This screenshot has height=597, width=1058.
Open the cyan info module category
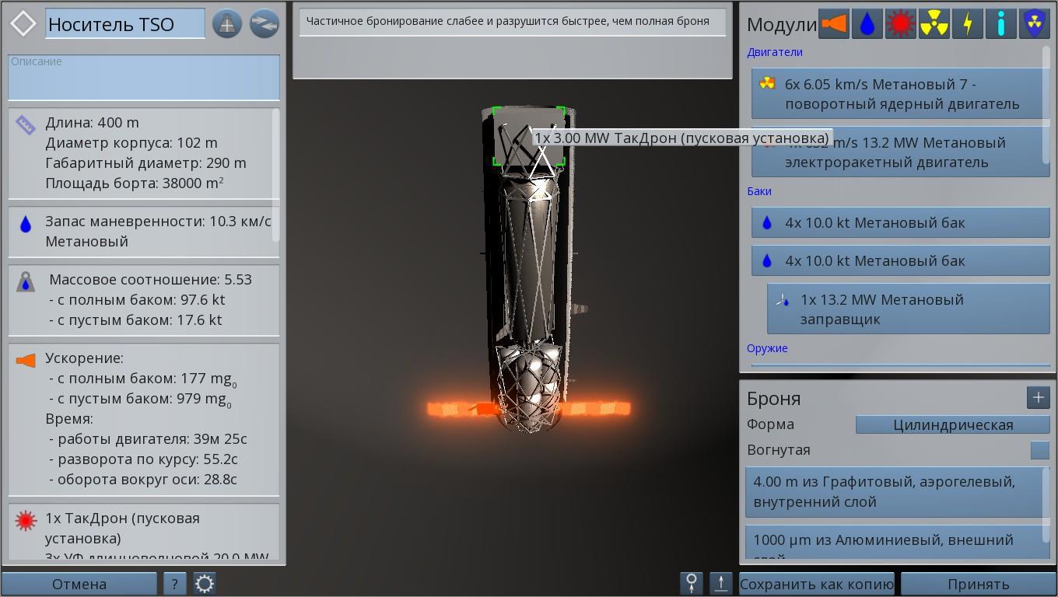[x=1000, y=24]
